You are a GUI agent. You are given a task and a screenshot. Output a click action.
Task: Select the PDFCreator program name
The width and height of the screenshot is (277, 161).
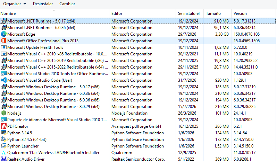click(18, 126)
